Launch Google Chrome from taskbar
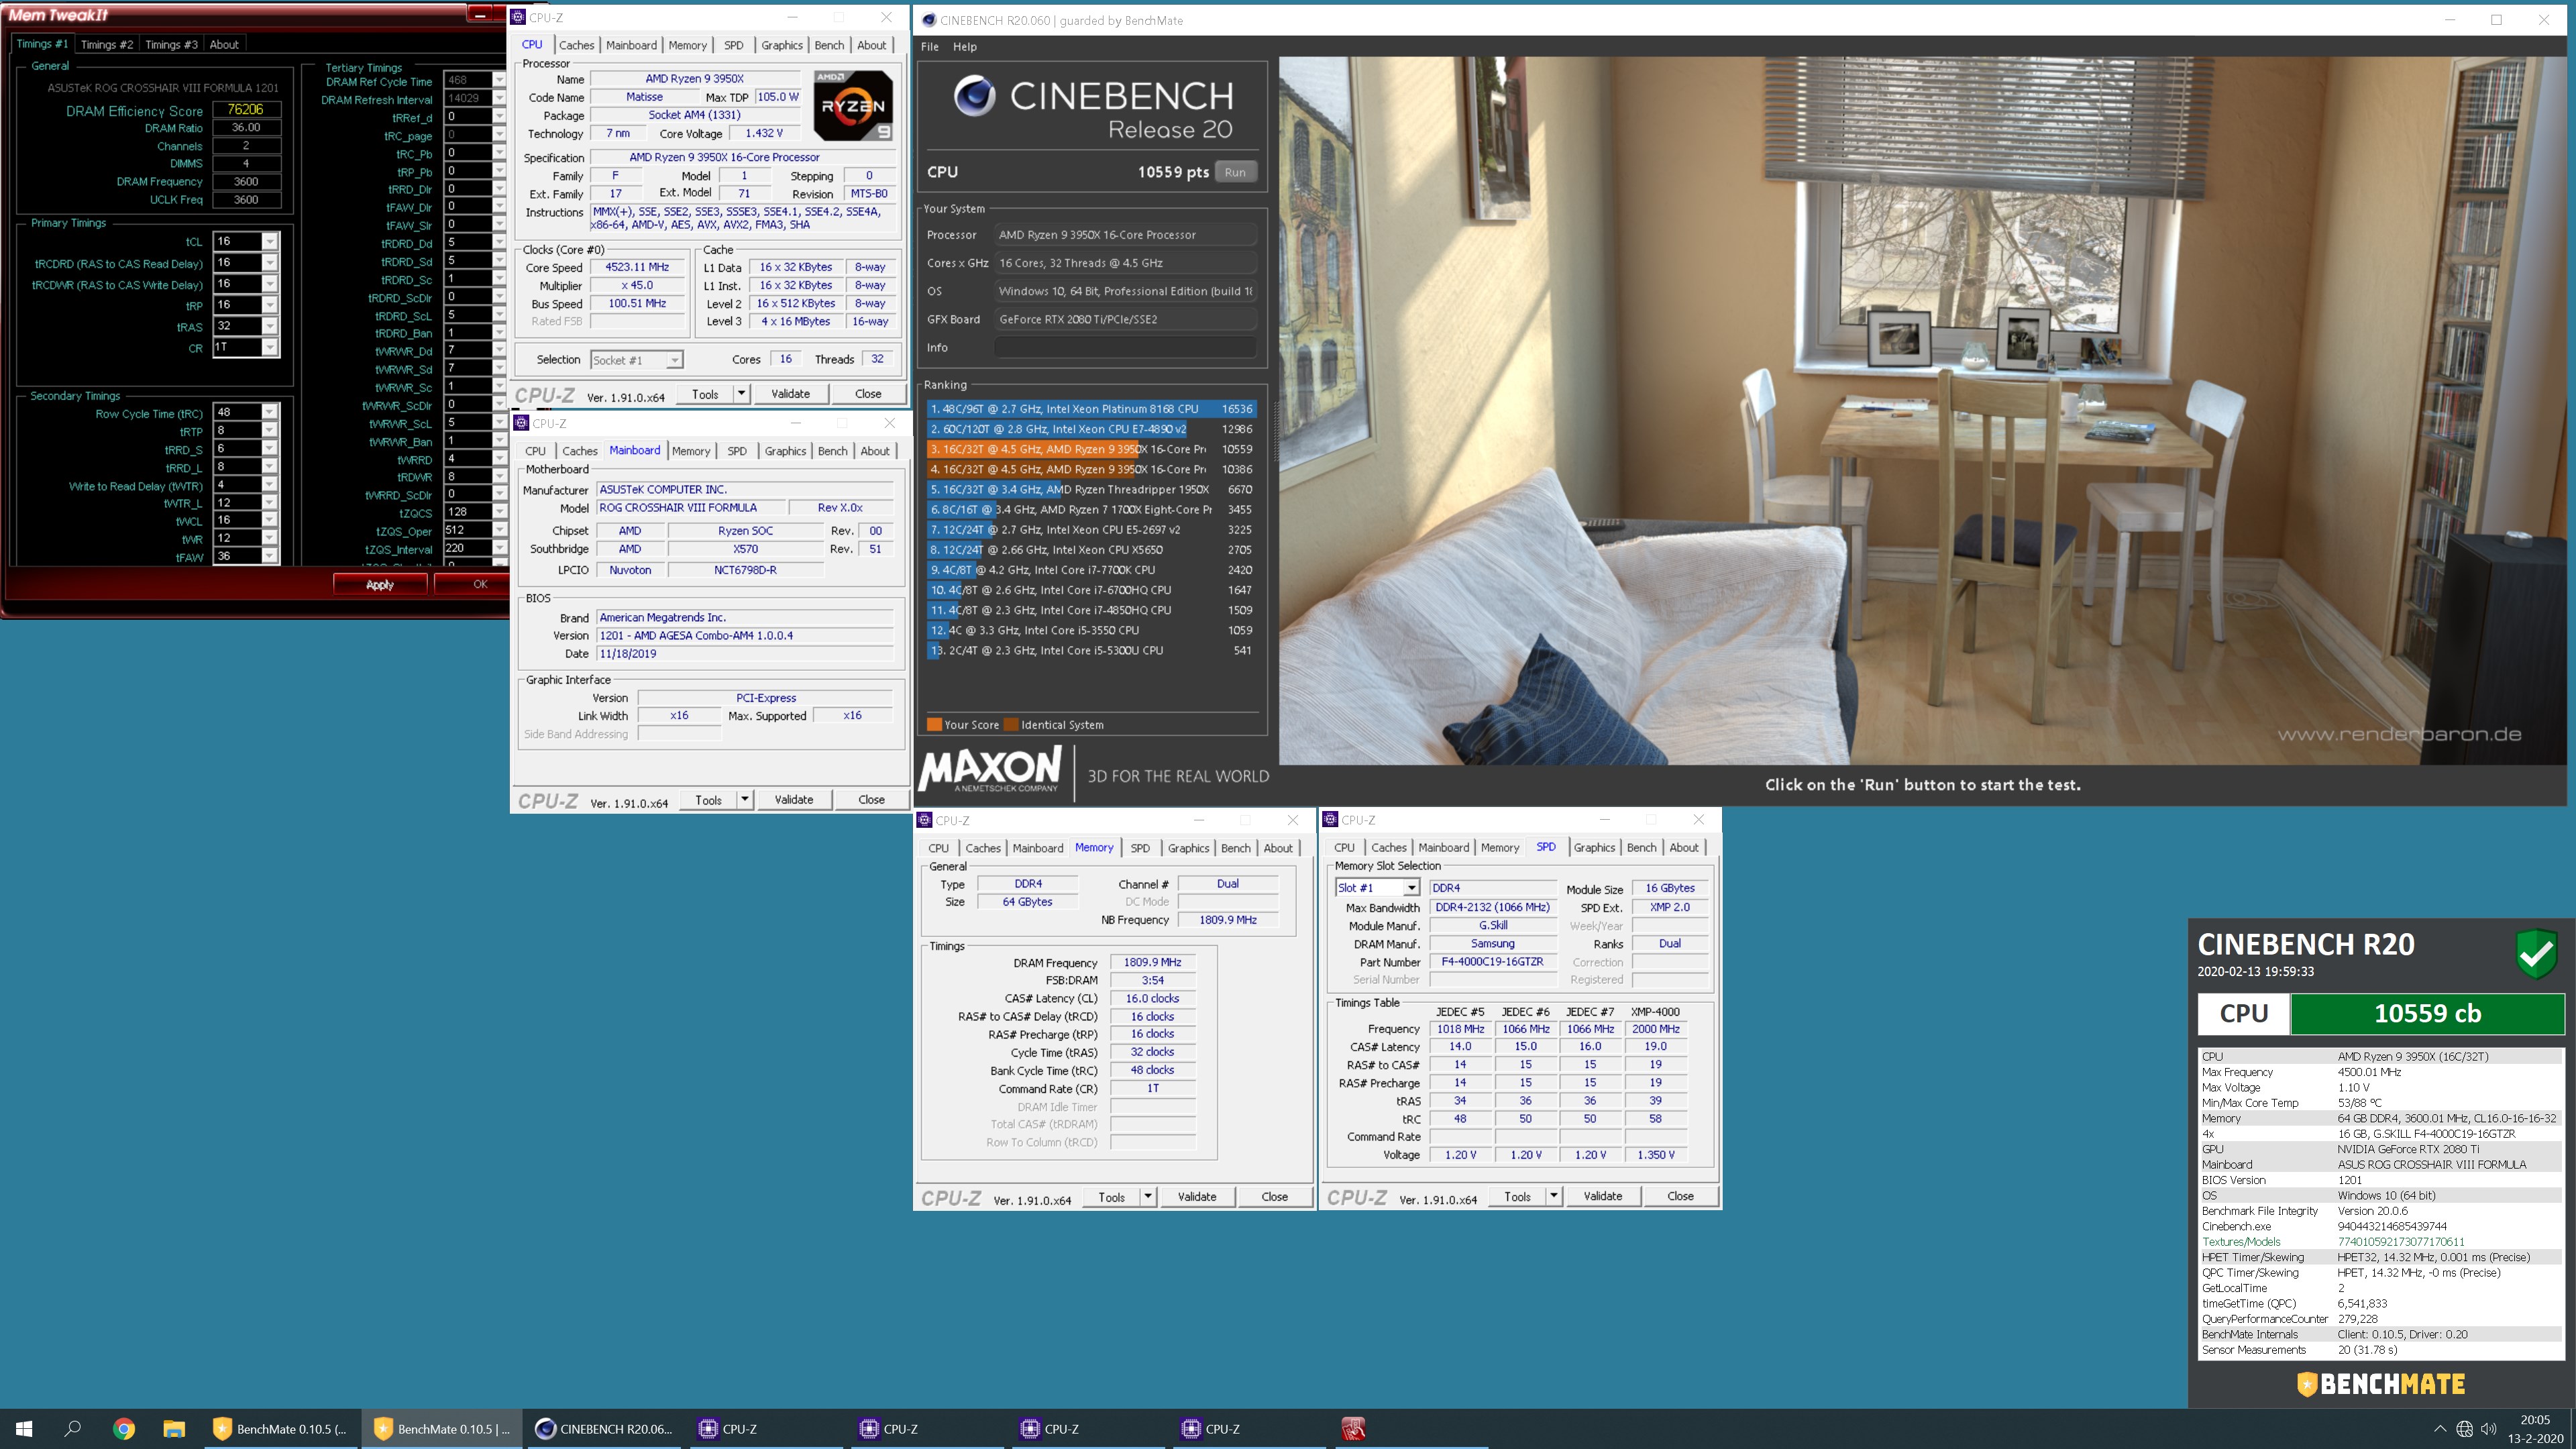This screenshot has width=2576, height=1449. (124, 1429)
